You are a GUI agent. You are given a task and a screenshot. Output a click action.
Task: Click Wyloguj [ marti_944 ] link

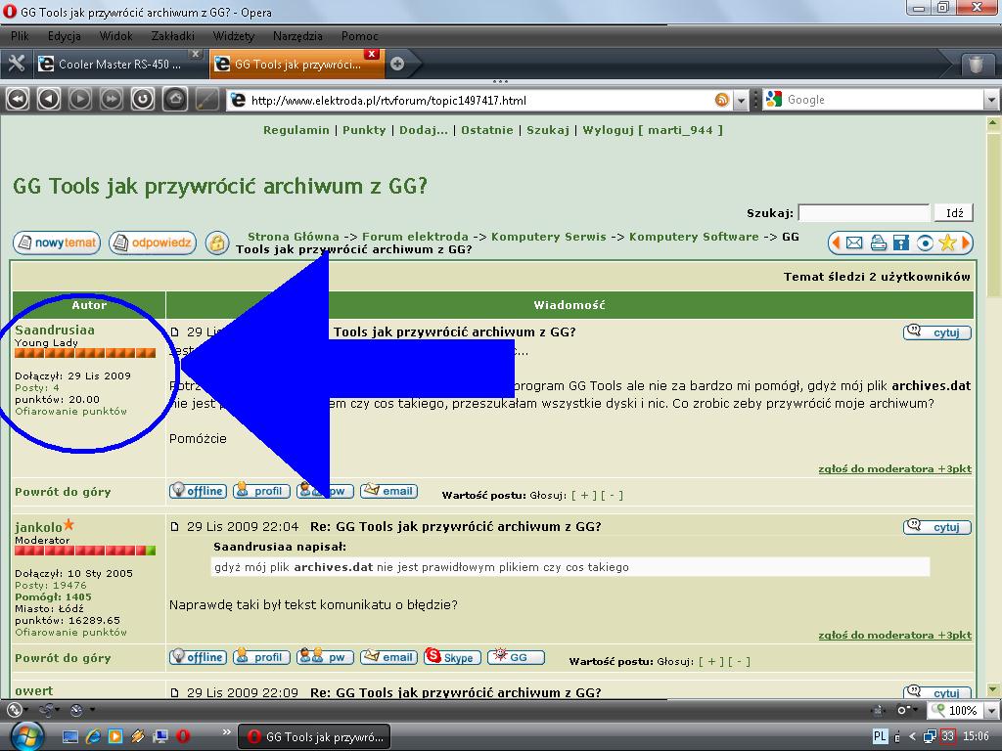tap(653, 130)
